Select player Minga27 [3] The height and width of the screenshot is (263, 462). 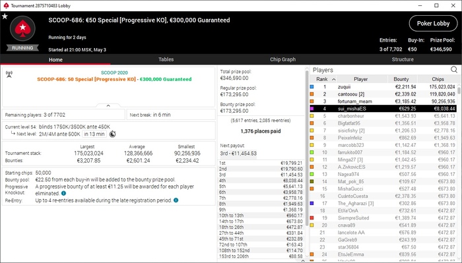coord(383,160)
